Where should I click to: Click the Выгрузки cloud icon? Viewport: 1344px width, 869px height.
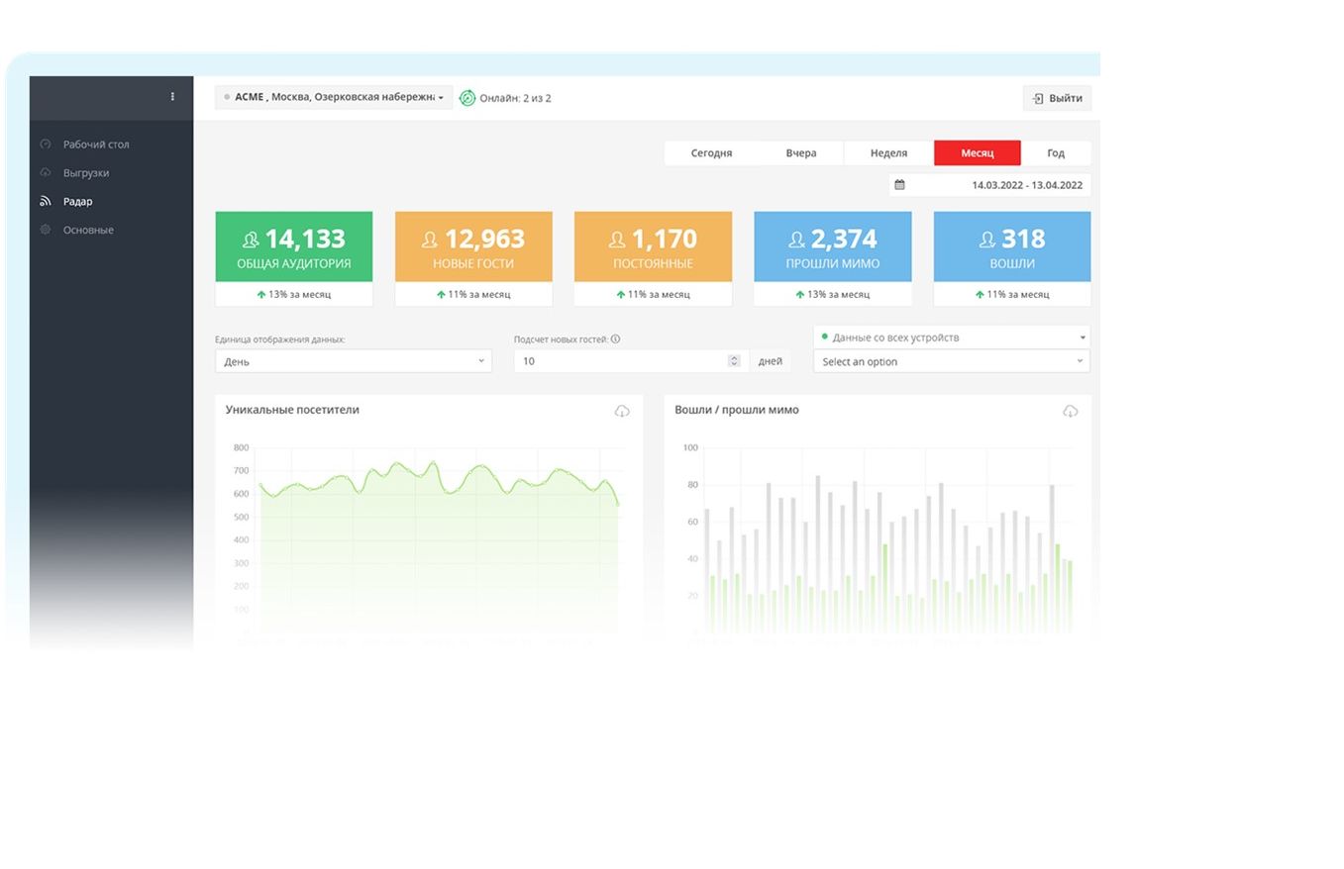coord(46,172)
